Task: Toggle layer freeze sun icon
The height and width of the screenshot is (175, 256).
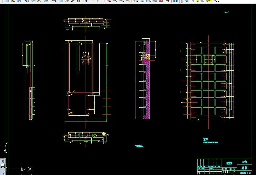Action: 198,1
